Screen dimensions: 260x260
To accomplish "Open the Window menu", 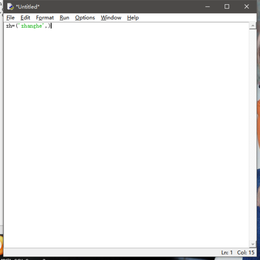I will [x=111, y=18].
